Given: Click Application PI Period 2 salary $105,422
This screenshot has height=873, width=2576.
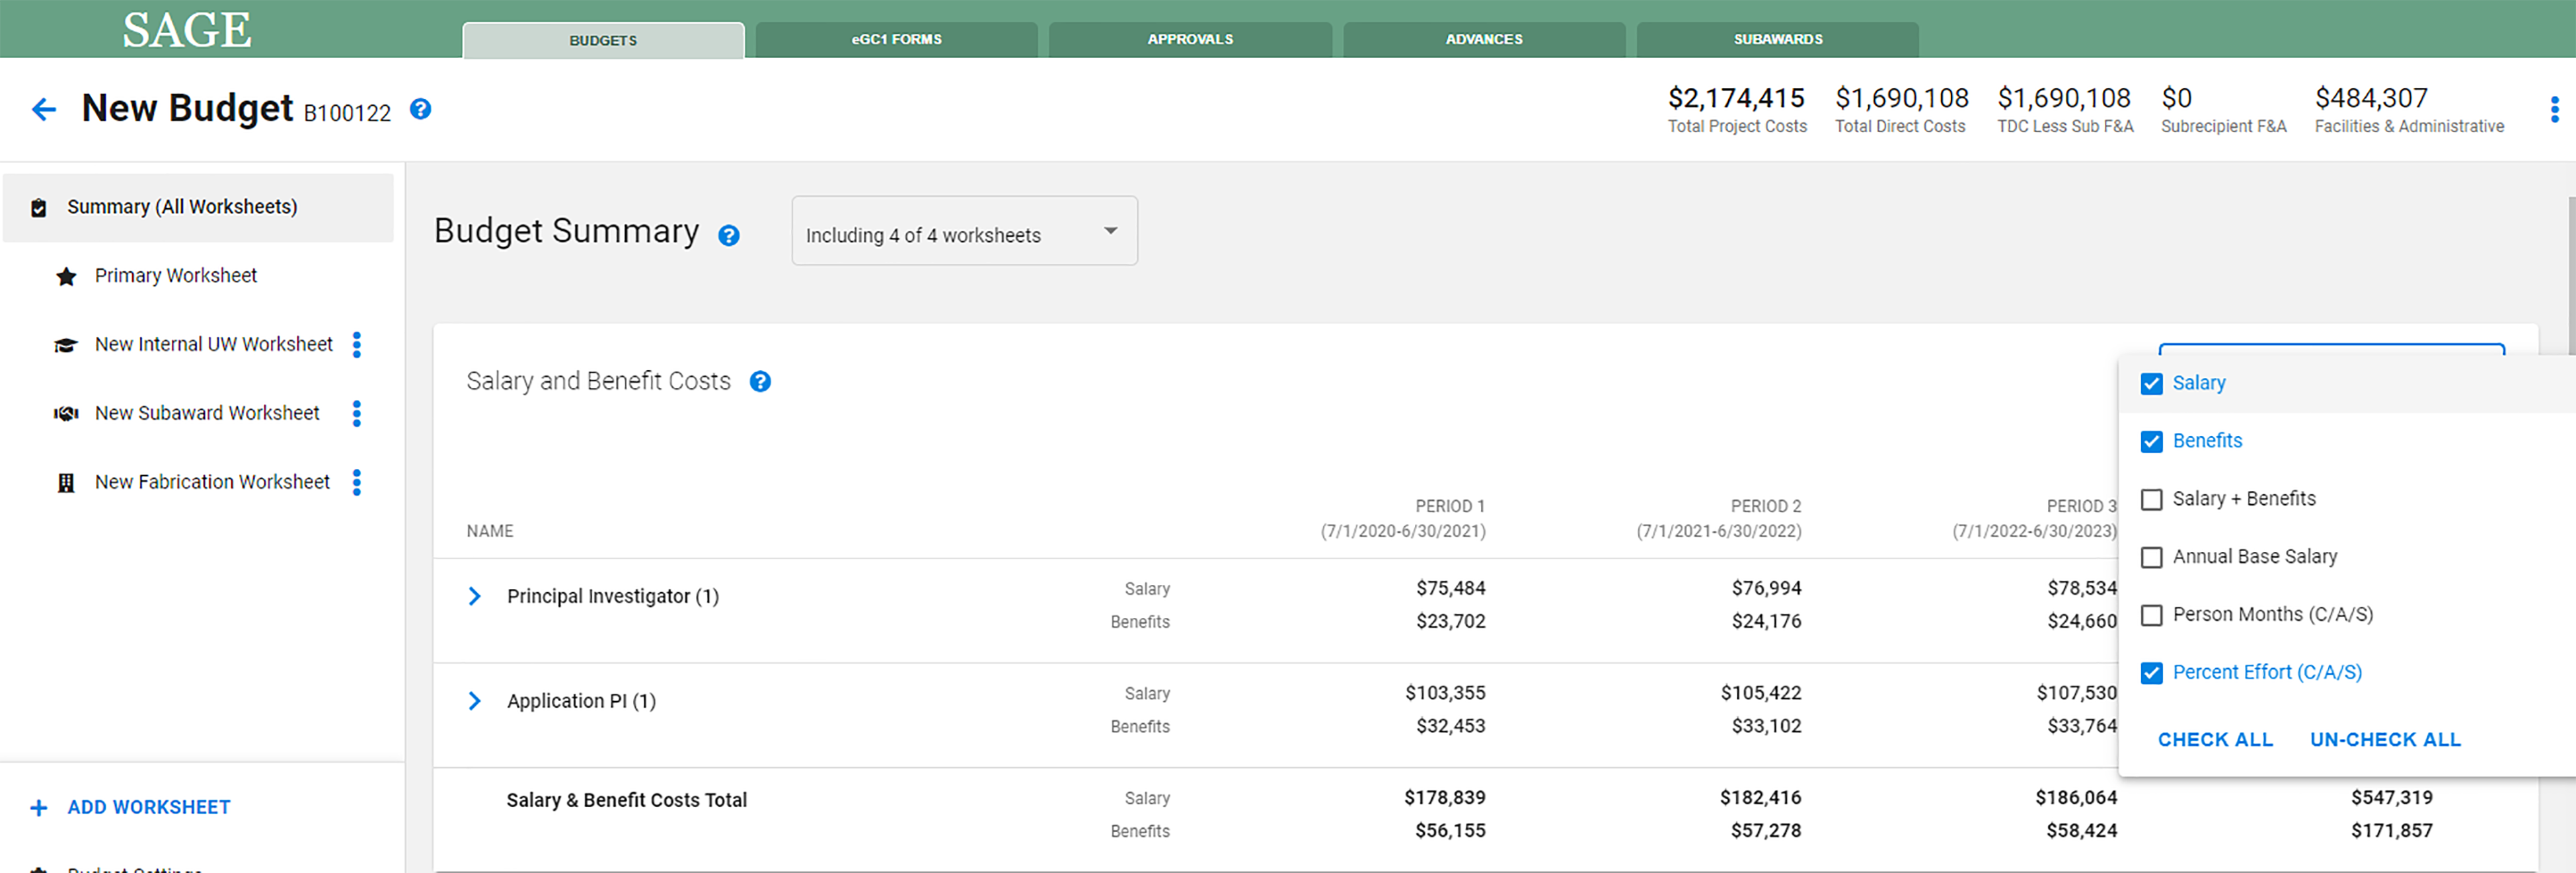Looking at the screenshot, I should (1761, 694).
